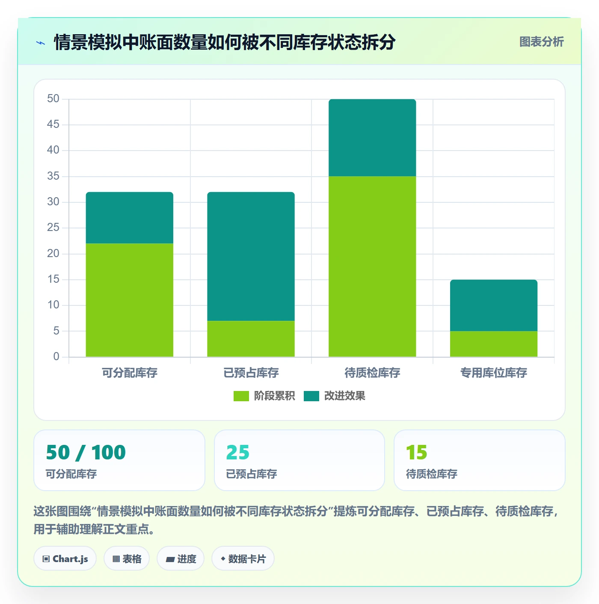Click the 待质检库存 x-axis label
Viewport: 599px width, 604px height.
pyautogui.click(x=372, y=373)
